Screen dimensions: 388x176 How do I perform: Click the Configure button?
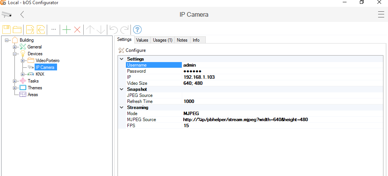132,50
